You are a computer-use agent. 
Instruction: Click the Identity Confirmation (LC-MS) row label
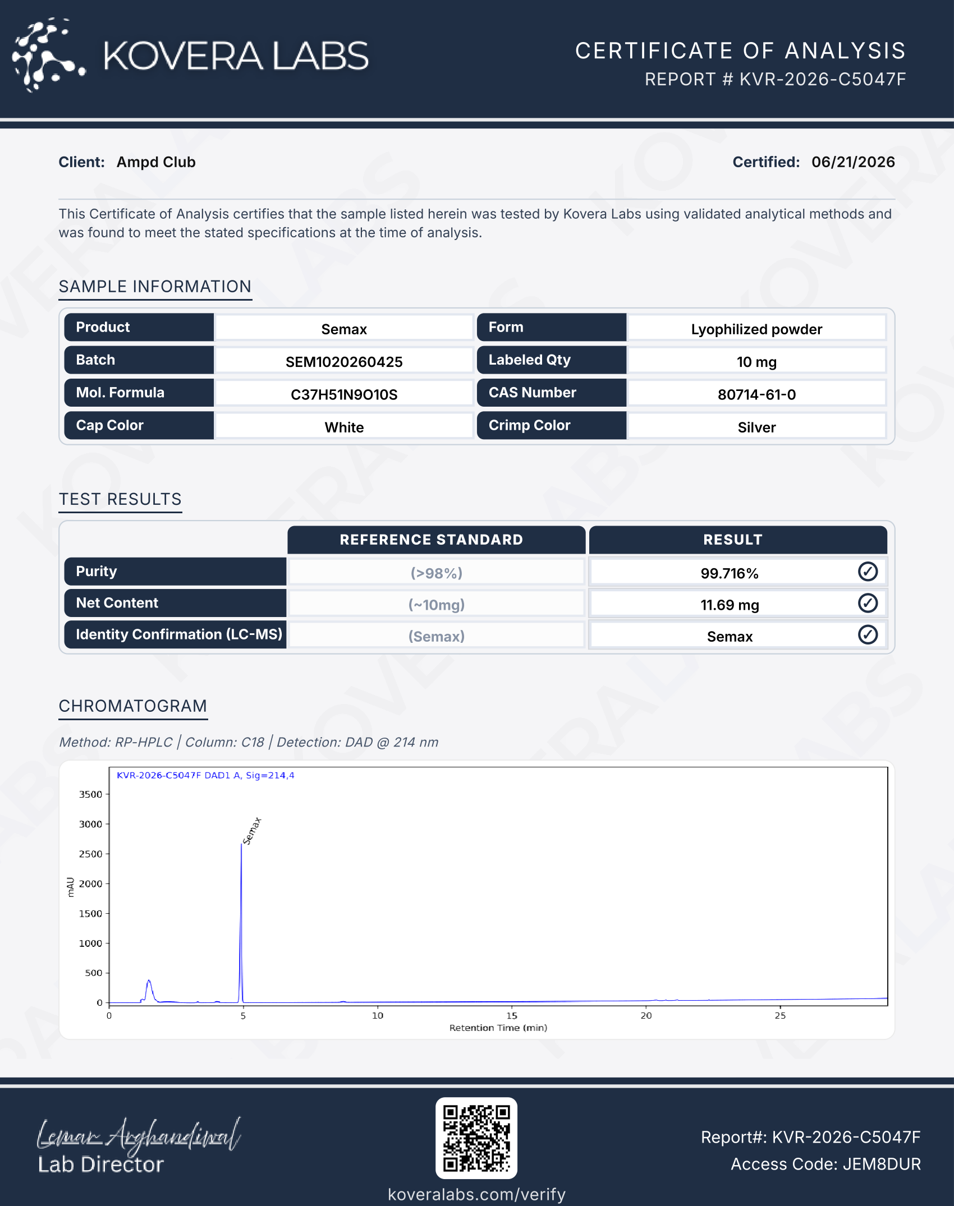pos(175,634)
